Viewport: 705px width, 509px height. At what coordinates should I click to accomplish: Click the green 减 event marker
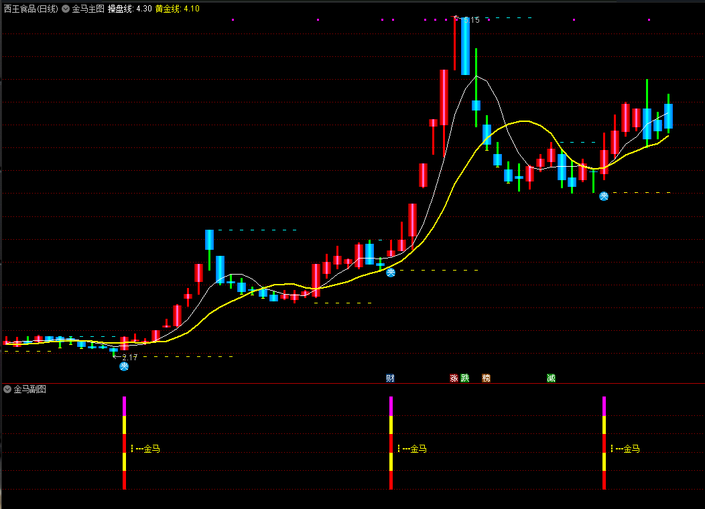(551, 378)
